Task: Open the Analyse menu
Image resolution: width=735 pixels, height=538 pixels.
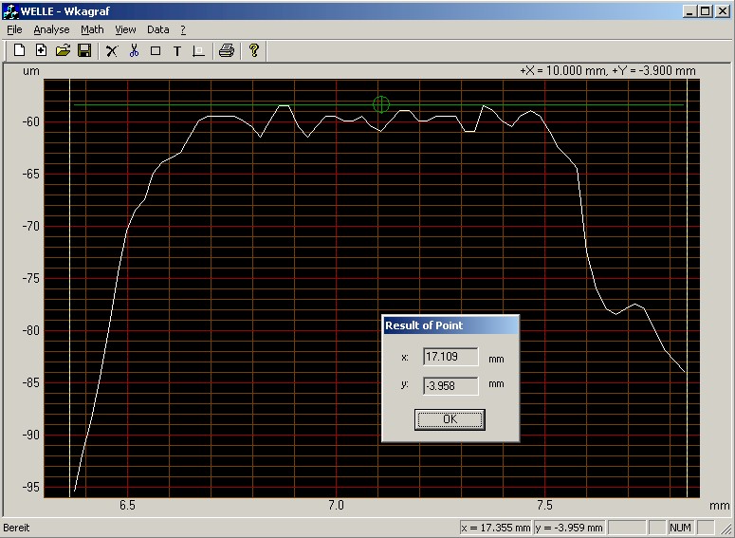Action: 51,29
